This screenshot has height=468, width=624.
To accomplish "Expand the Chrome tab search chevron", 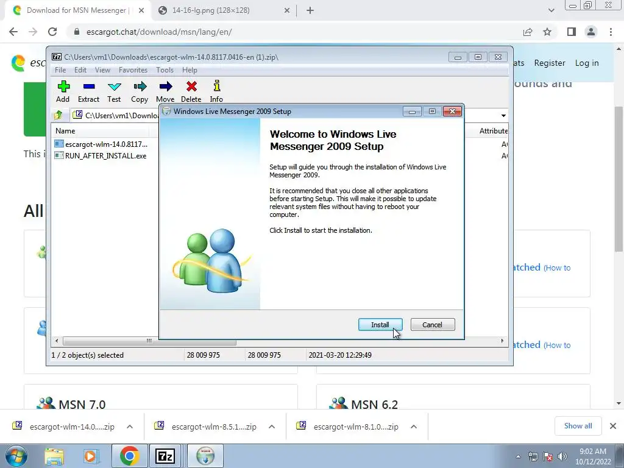I will pos(551,10).
